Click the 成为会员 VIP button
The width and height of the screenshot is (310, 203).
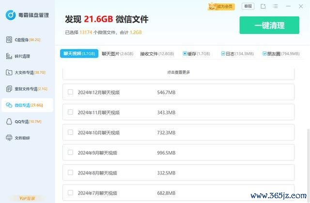221,7
